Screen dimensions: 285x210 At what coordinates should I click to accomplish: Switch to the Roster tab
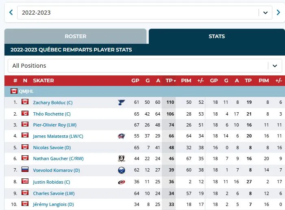point(75,36)
